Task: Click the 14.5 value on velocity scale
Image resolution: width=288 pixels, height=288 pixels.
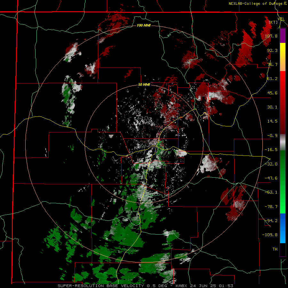Action: pos(272,121)
